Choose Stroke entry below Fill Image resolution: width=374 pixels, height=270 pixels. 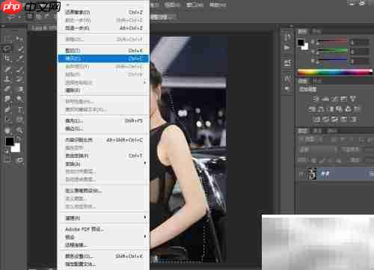[103, 129]
